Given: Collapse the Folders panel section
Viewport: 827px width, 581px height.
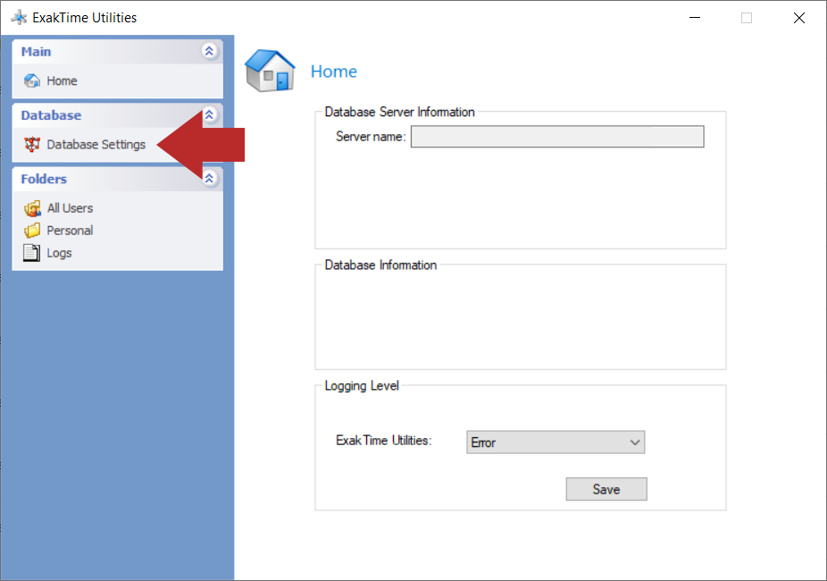Looking at the screenshot, I should pos(209,179).
